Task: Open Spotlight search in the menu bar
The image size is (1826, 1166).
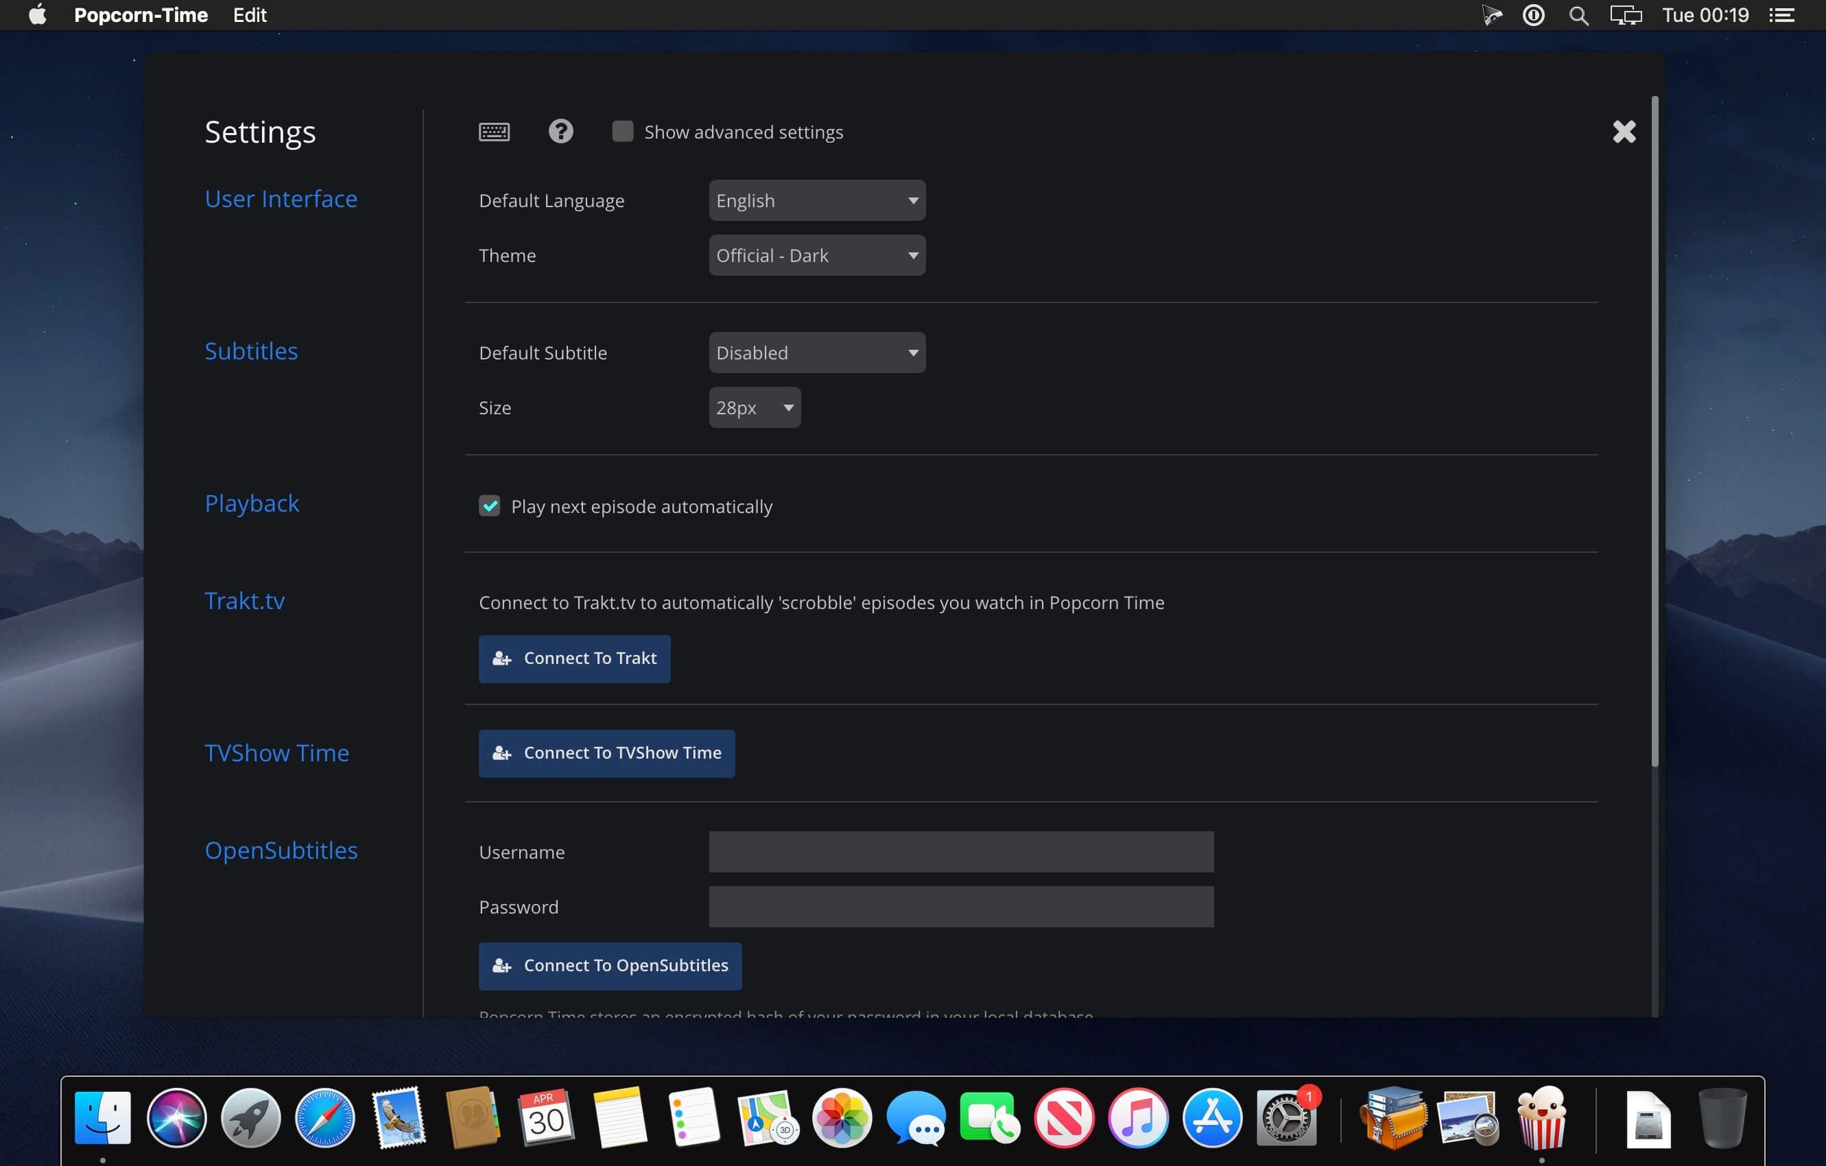Action: pos(1578,15)
